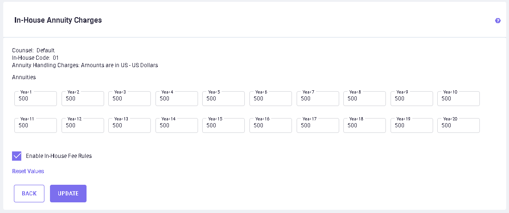This screenshot has height=213, width=509.
Task: Select the Year 7 charge field
Action: pos(317,99)
